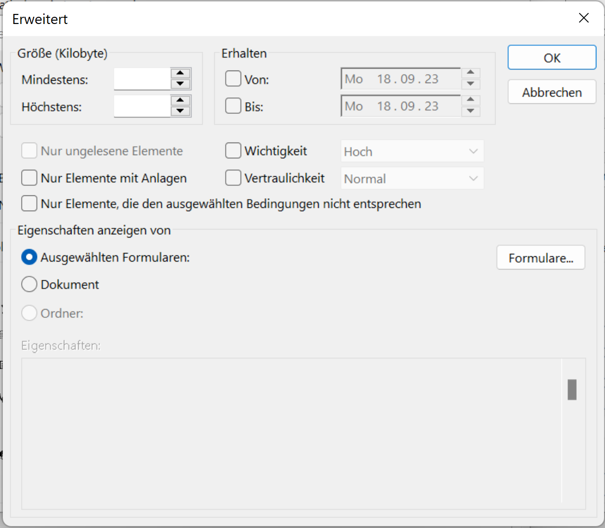Decrease the Höchstens size value
Viewport: 605px width, 528px height.
[181, 111]
